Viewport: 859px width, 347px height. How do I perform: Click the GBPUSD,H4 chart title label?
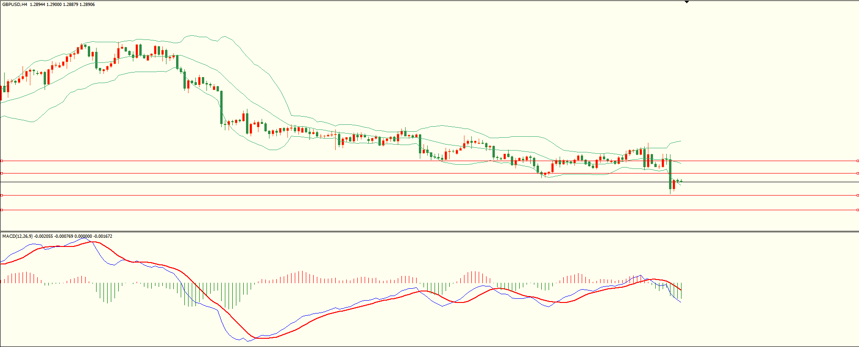pos(15,4)
